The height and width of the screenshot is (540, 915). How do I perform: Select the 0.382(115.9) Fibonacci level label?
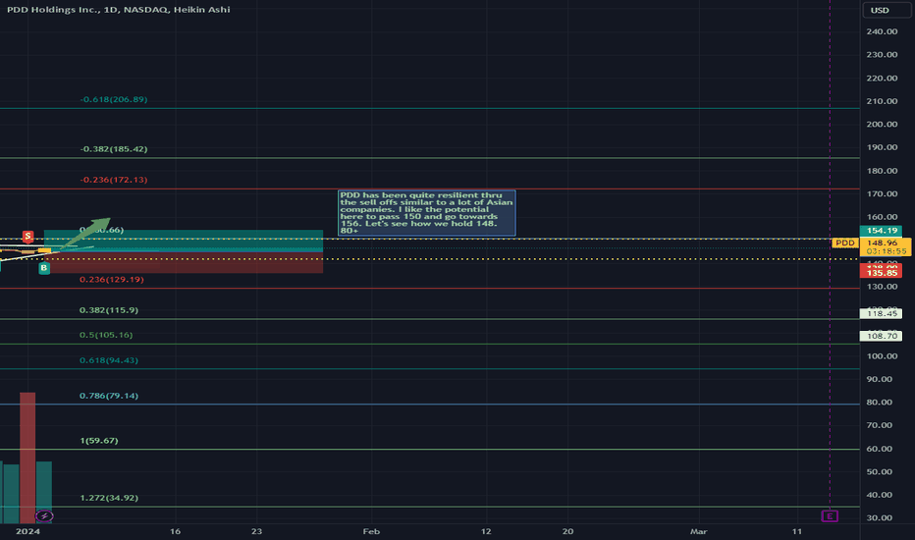(109, 310)
